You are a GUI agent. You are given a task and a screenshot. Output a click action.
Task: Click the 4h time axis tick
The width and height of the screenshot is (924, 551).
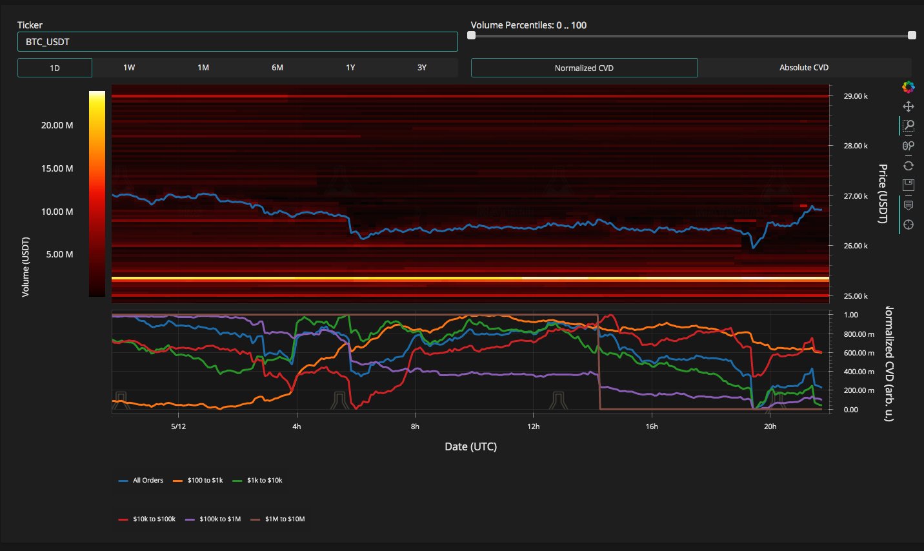[x=297, y=426]
